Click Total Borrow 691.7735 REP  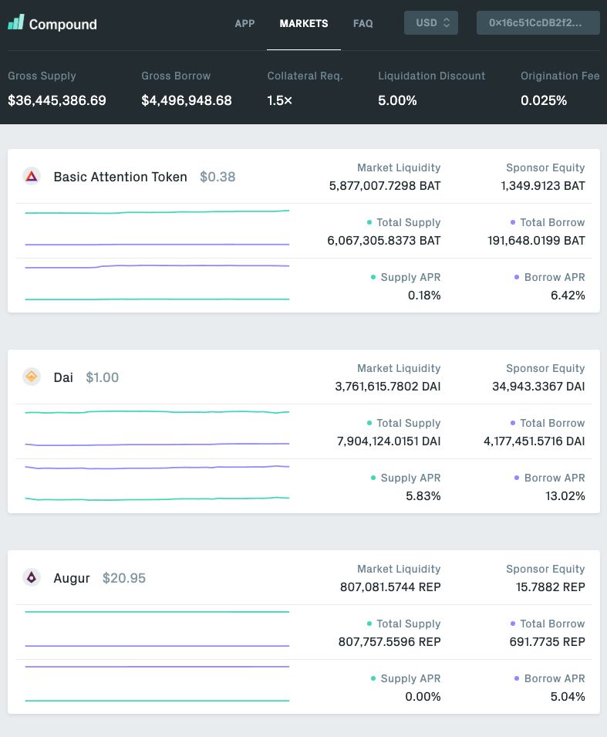pyautogui.click(x=548, y=642)
